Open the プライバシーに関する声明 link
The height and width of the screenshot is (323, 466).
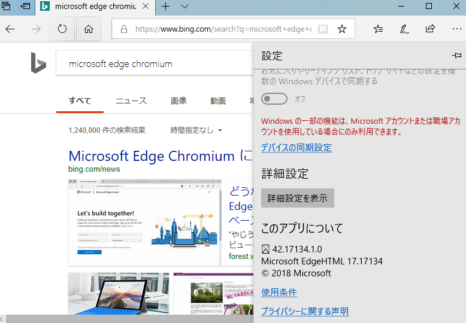[x=305, y=311]
